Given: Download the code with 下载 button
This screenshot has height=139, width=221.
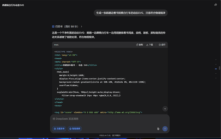Looking at the screenshot, I should 149,45.
